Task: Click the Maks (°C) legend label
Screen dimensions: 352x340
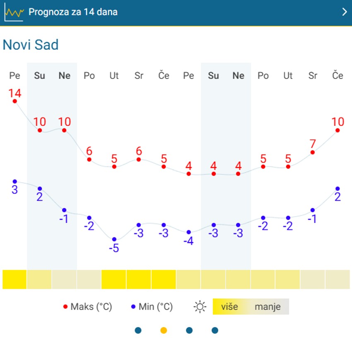Action: (91, 307)
